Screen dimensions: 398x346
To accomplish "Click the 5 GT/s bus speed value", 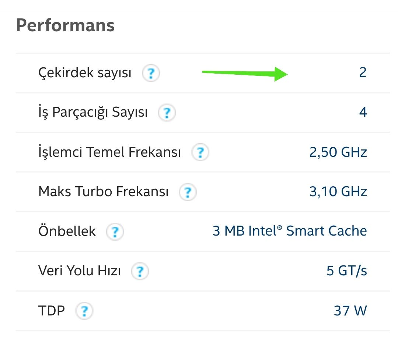I will pyautogui.click(x=346, y=271).
